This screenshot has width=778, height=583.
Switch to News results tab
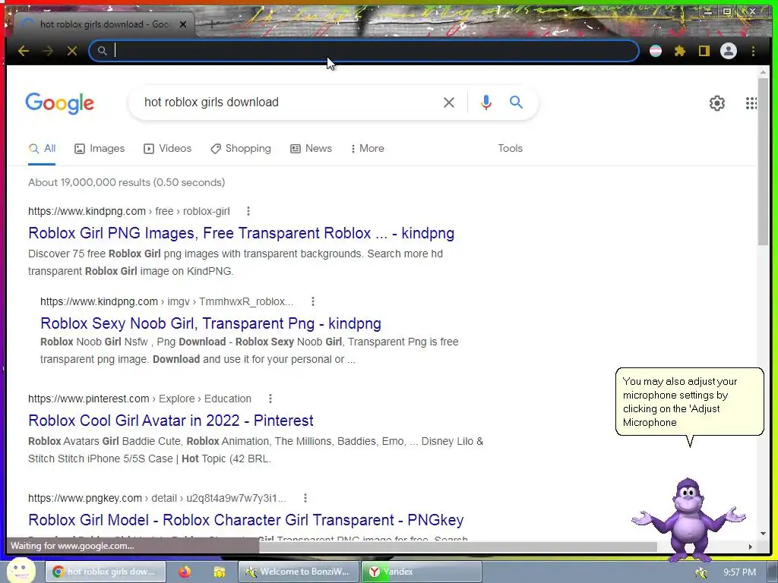pos(311,148)
